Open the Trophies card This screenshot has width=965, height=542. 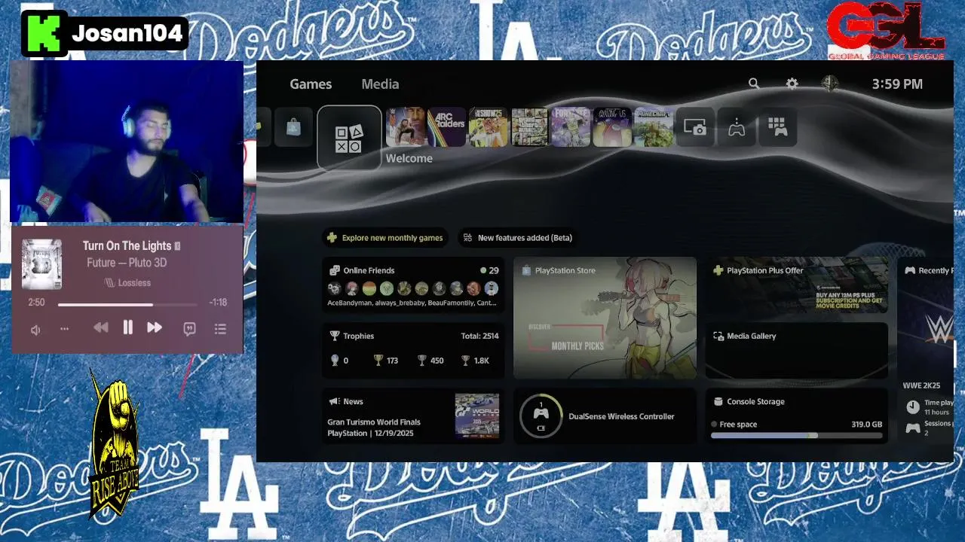point(413,351)
